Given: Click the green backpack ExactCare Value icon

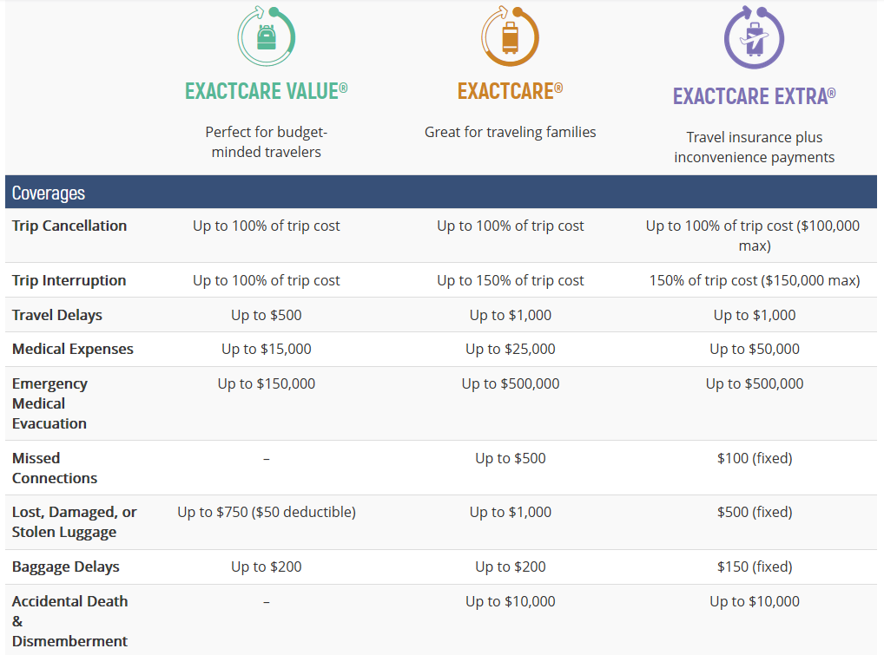Looking at the screenshot, I should click(266, 36).
